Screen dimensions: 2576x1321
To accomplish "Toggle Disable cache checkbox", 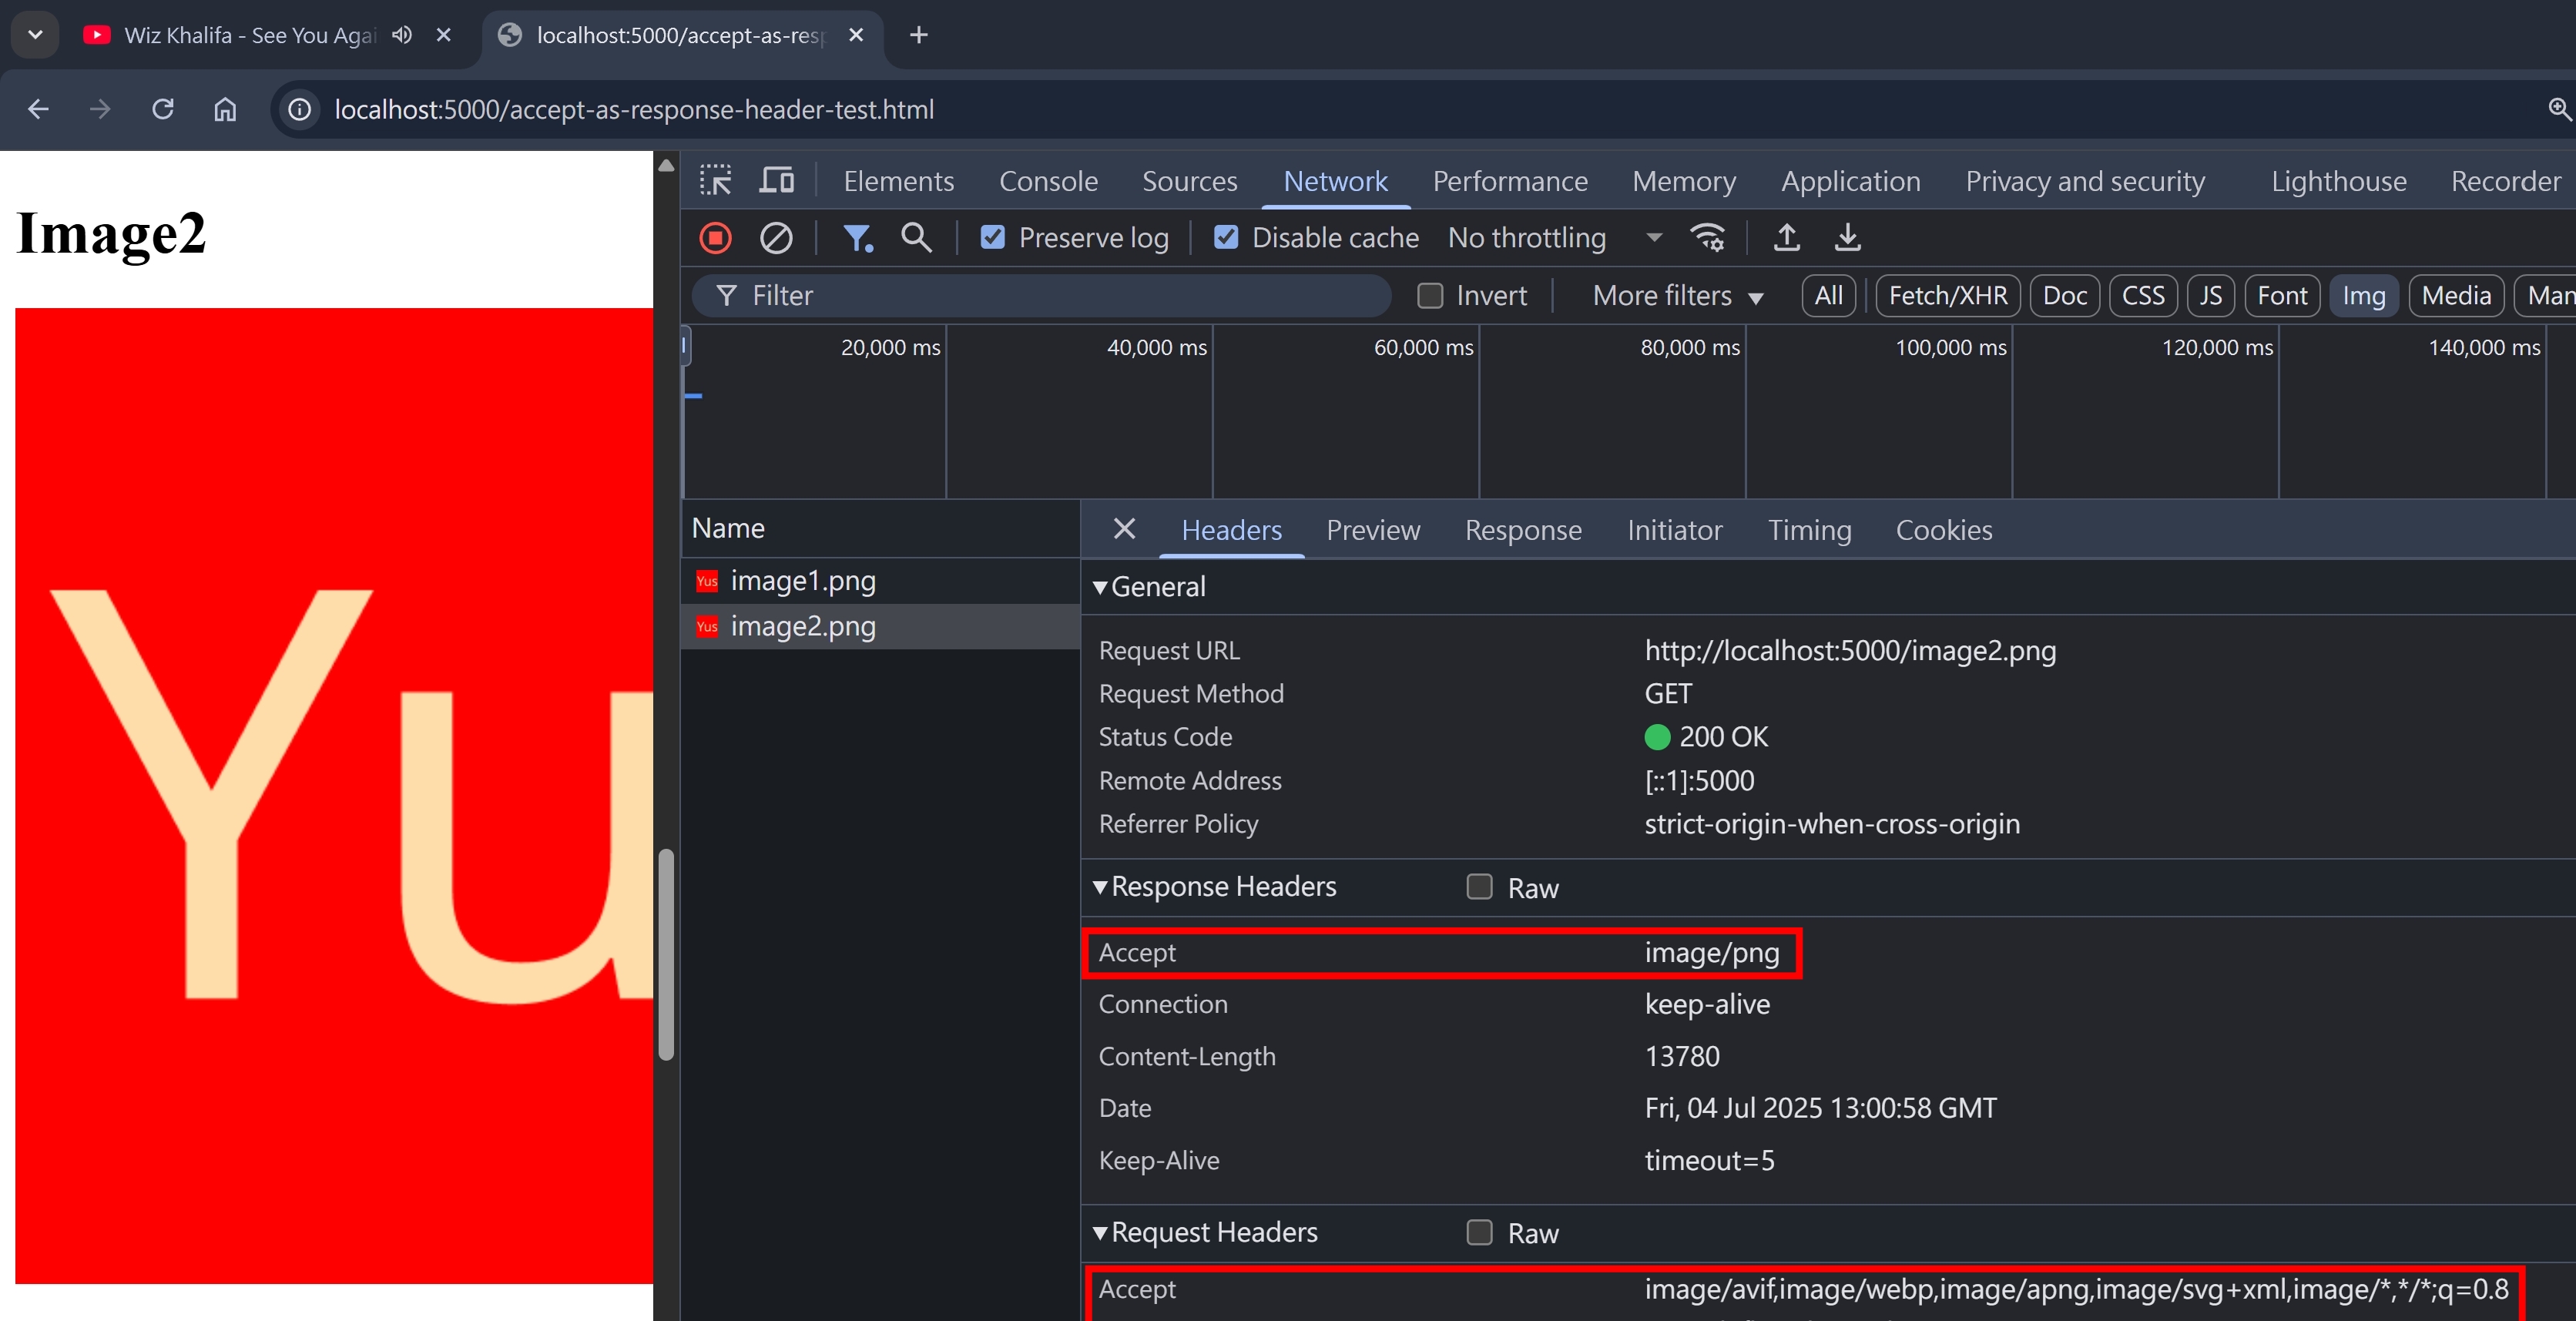I will coord(1226,238).
